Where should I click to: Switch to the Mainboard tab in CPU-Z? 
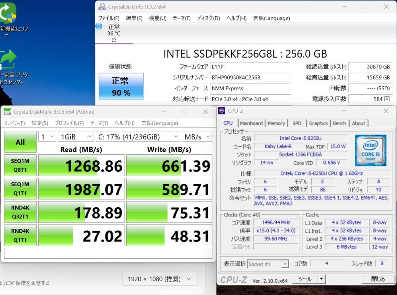point(251,123)
